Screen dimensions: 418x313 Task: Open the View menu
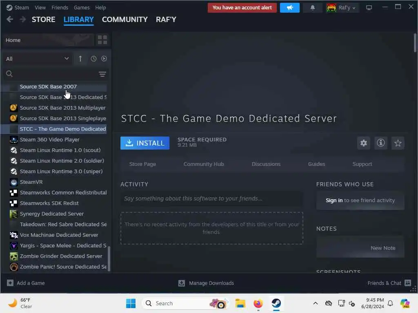pos(40,7)
